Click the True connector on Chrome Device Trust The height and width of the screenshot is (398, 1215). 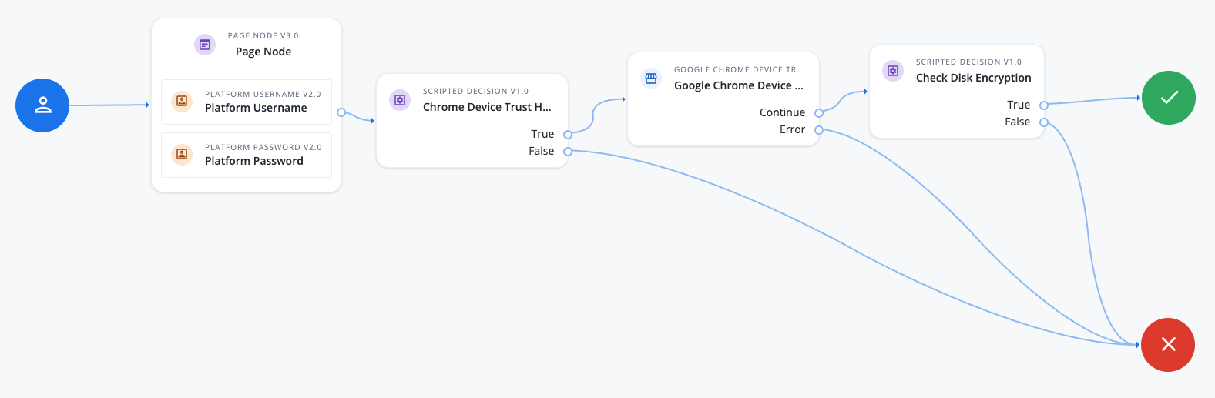coord(568,135)
